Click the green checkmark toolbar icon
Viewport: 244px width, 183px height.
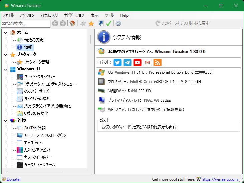[108, 23]
